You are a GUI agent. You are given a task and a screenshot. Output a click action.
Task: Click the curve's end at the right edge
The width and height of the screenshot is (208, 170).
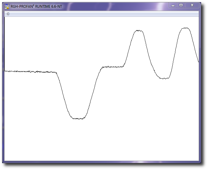click(x=198, y=61)
